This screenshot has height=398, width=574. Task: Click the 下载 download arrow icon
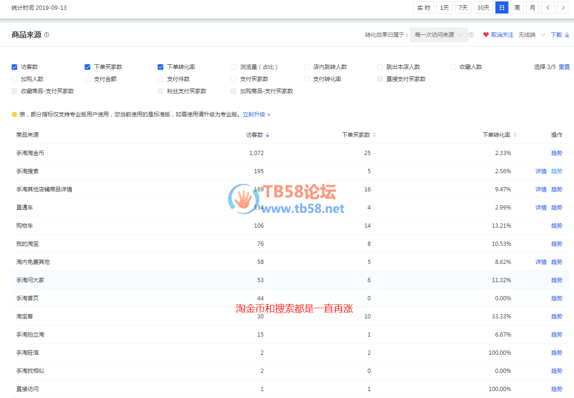(567, 35)
